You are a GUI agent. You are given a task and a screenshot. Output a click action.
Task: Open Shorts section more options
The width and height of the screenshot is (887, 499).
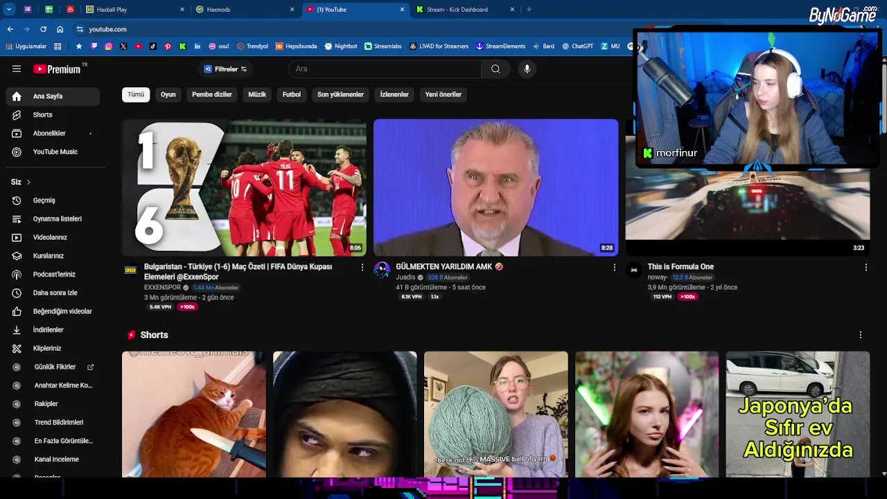coord(861,335)
